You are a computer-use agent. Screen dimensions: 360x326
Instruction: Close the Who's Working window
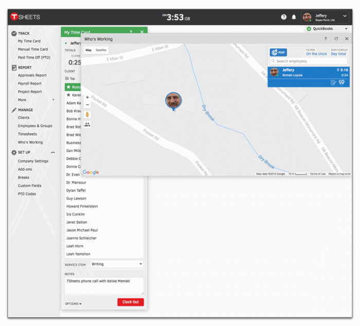tap(347, 39)
